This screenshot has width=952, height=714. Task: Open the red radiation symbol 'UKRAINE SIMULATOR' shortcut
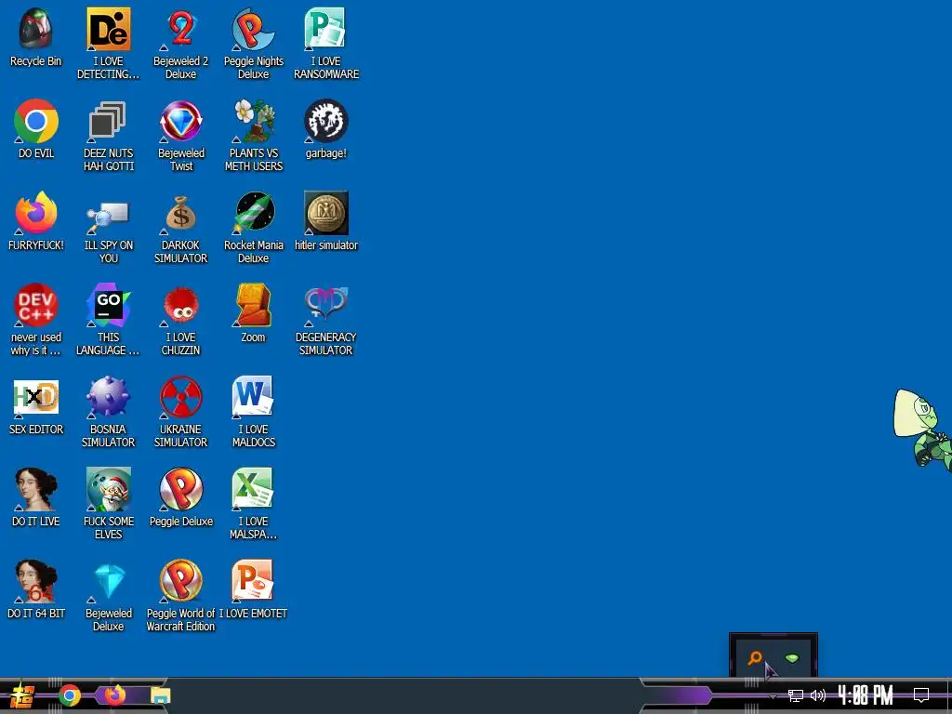click(181, 398)
